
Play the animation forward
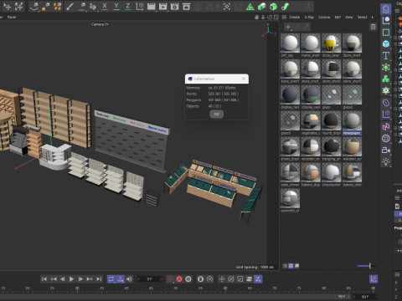tap(71, 279)
